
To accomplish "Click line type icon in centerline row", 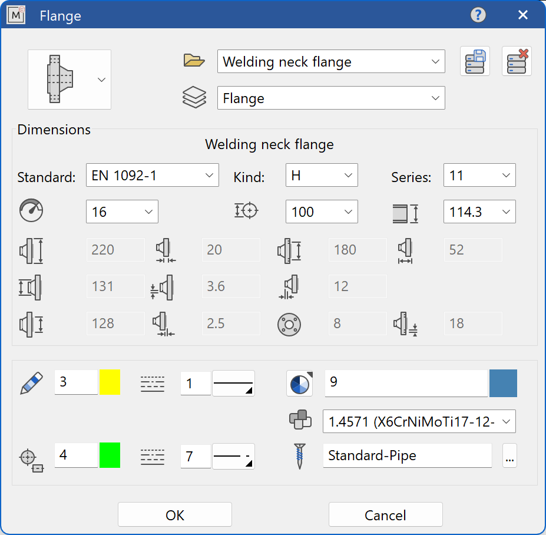I will [x=153, y=457].
